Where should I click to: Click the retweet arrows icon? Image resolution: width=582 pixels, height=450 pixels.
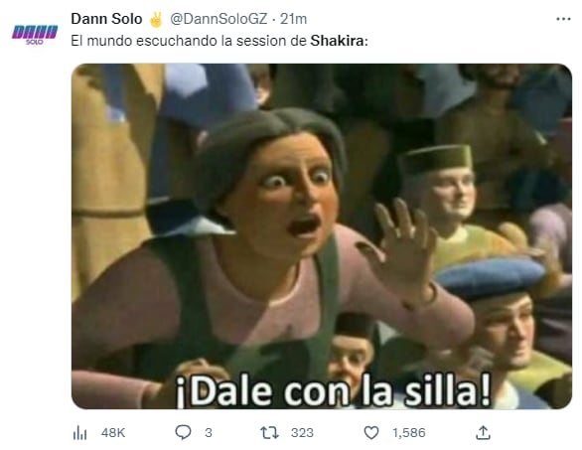pos(269,433)
